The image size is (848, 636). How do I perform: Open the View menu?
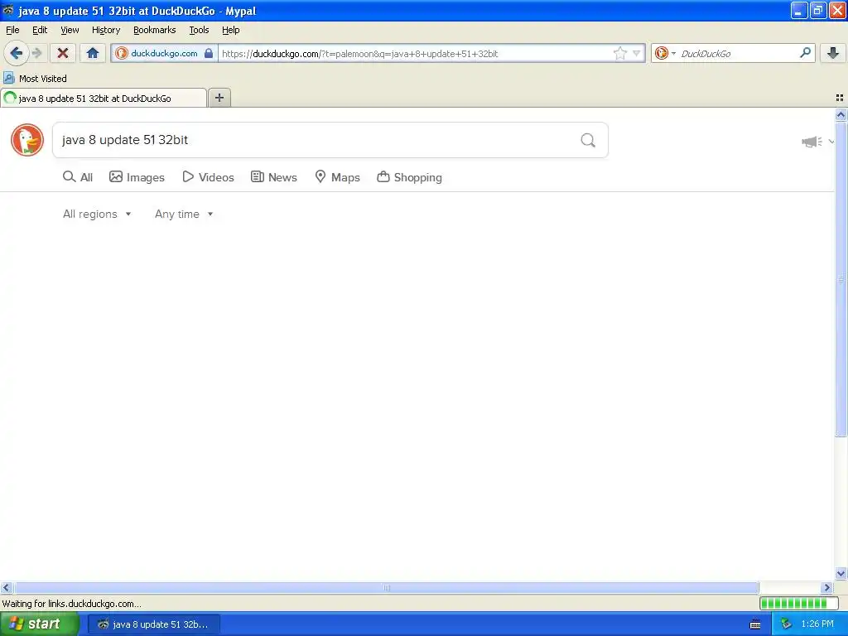(70, 30)
